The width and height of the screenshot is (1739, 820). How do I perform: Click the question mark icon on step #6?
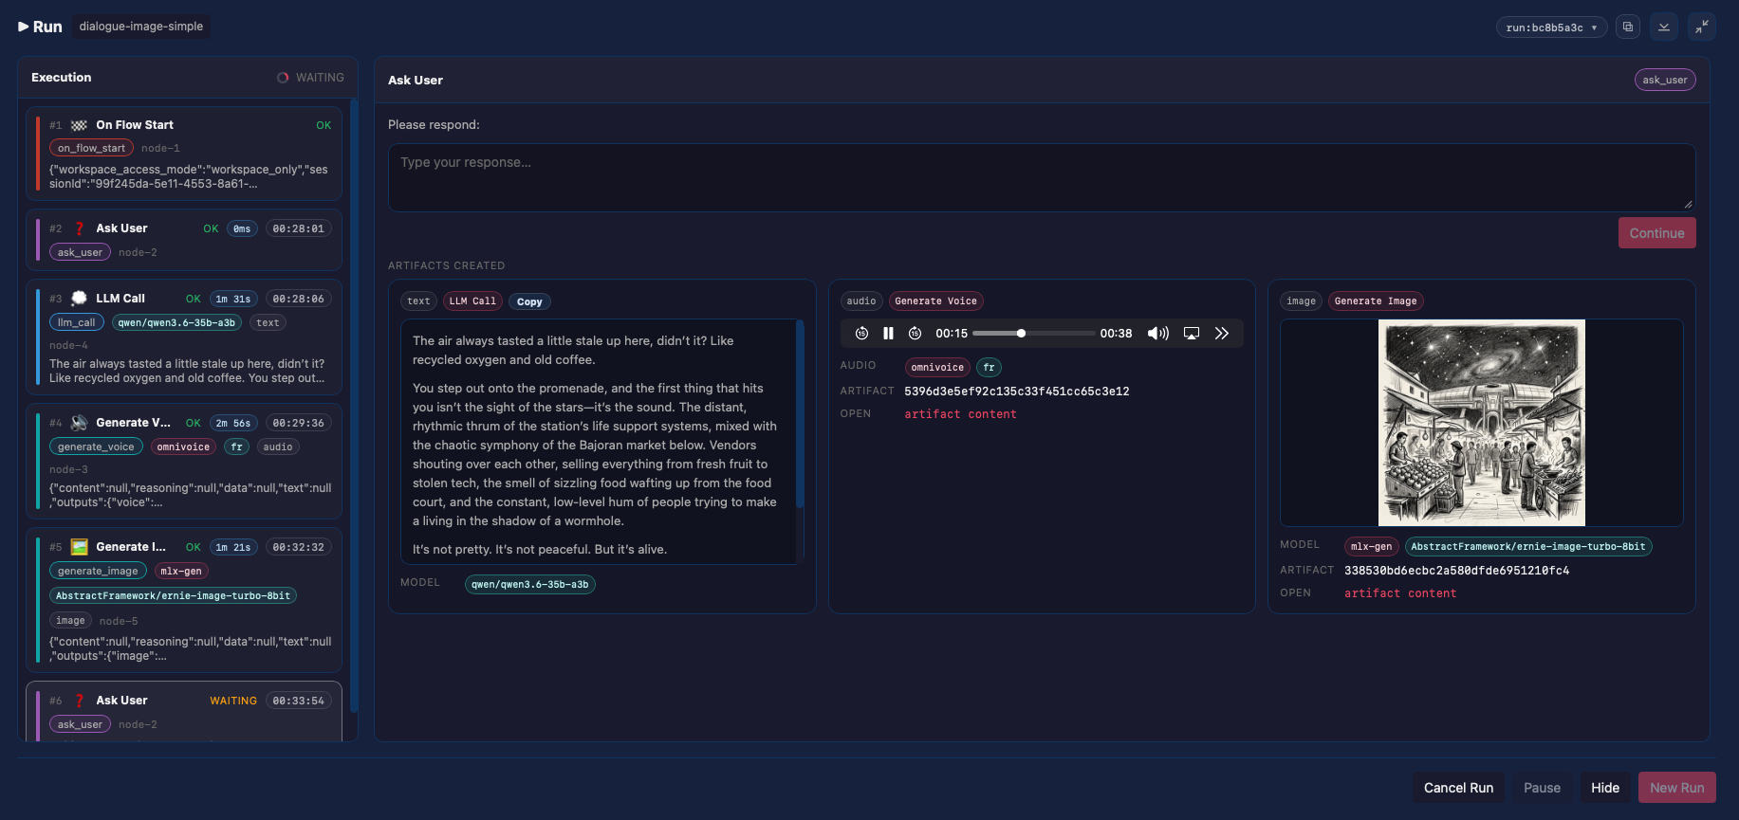80,701
